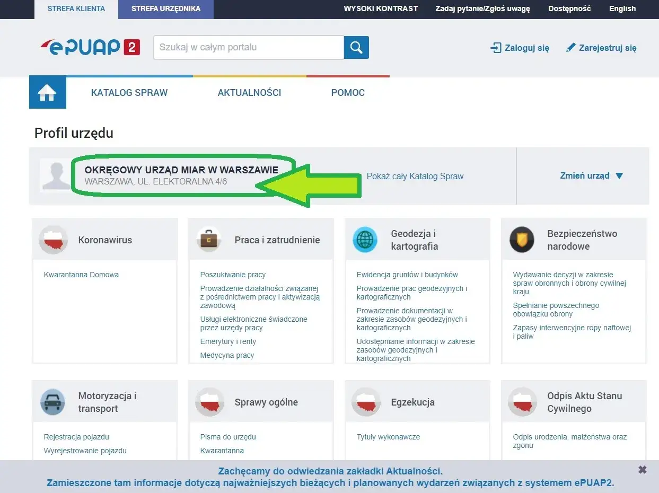Open KATALOG SPRAW section
Viewport: 659px width, 493px height.
[129, 92]
